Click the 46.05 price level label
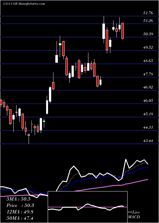This screenshot has width=159, height=223. point(148,101)
